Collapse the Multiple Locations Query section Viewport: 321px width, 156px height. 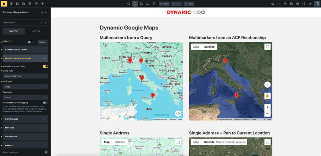click(x=25, y=58)
